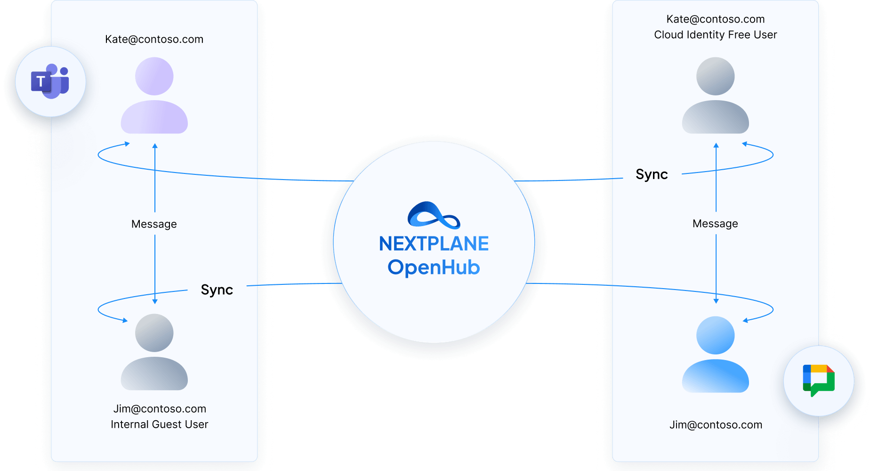The width and height of the screenshot is (870, 471).
Task: Click the Sync label in the Teams panel
Action: pos(217,290)
